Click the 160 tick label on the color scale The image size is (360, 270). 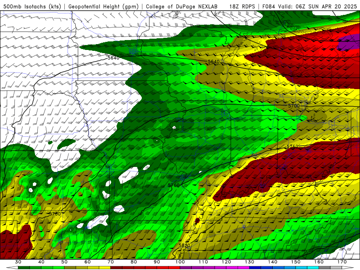coord(319,262)
